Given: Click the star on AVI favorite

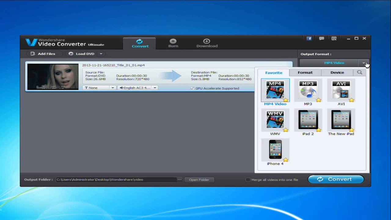Looking at the screenshot, I should point(352,100).
